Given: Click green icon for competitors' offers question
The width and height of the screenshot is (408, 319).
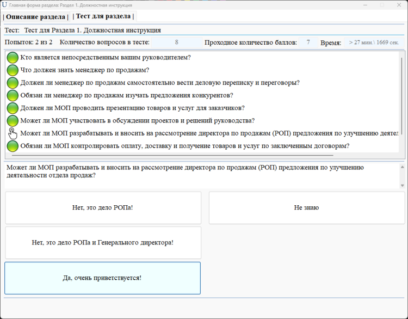Looking at the screenshot, I should [12, 95].
